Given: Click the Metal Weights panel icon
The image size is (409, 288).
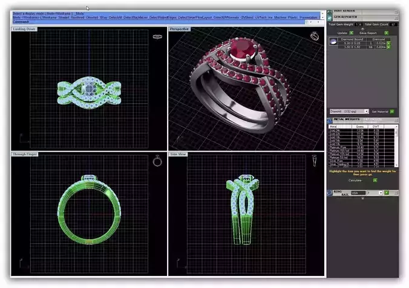Looking at the screenshot, I should [x=330, y=121].
